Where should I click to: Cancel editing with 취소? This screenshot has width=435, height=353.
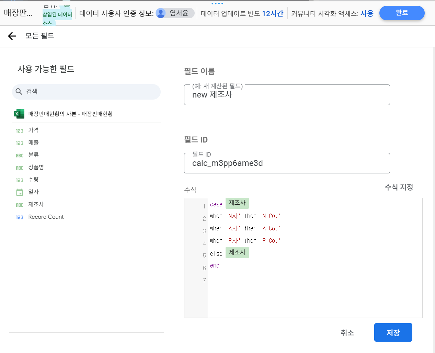point(347,332)
